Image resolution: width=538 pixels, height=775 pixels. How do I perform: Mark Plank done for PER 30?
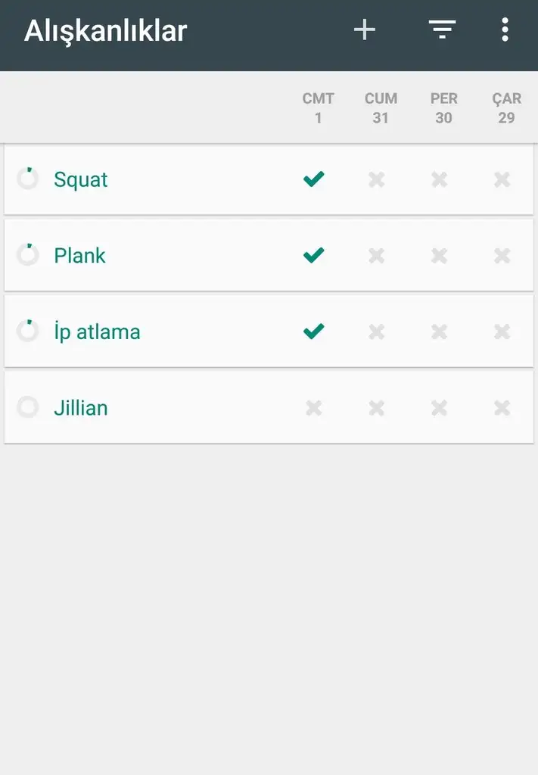pos(439,256)
